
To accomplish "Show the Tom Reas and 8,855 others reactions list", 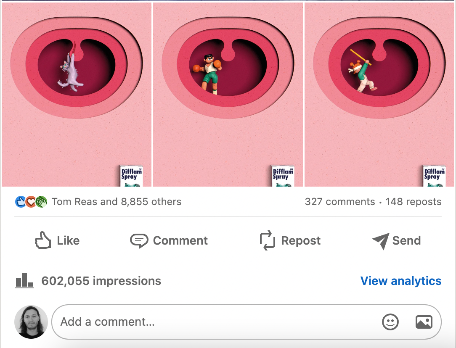I will coord(117,202).
